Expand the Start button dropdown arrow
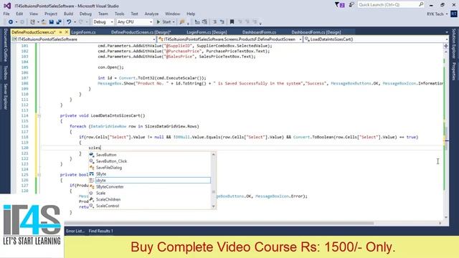The width and height of the screenshot is (459, 258). tap(174, 22)
